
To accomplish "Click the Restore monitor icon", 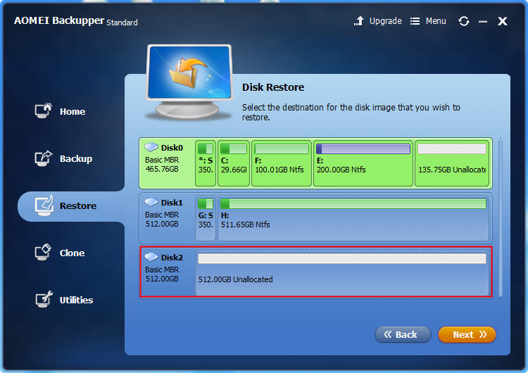I will pyautogui.click(x=44, y=206).
